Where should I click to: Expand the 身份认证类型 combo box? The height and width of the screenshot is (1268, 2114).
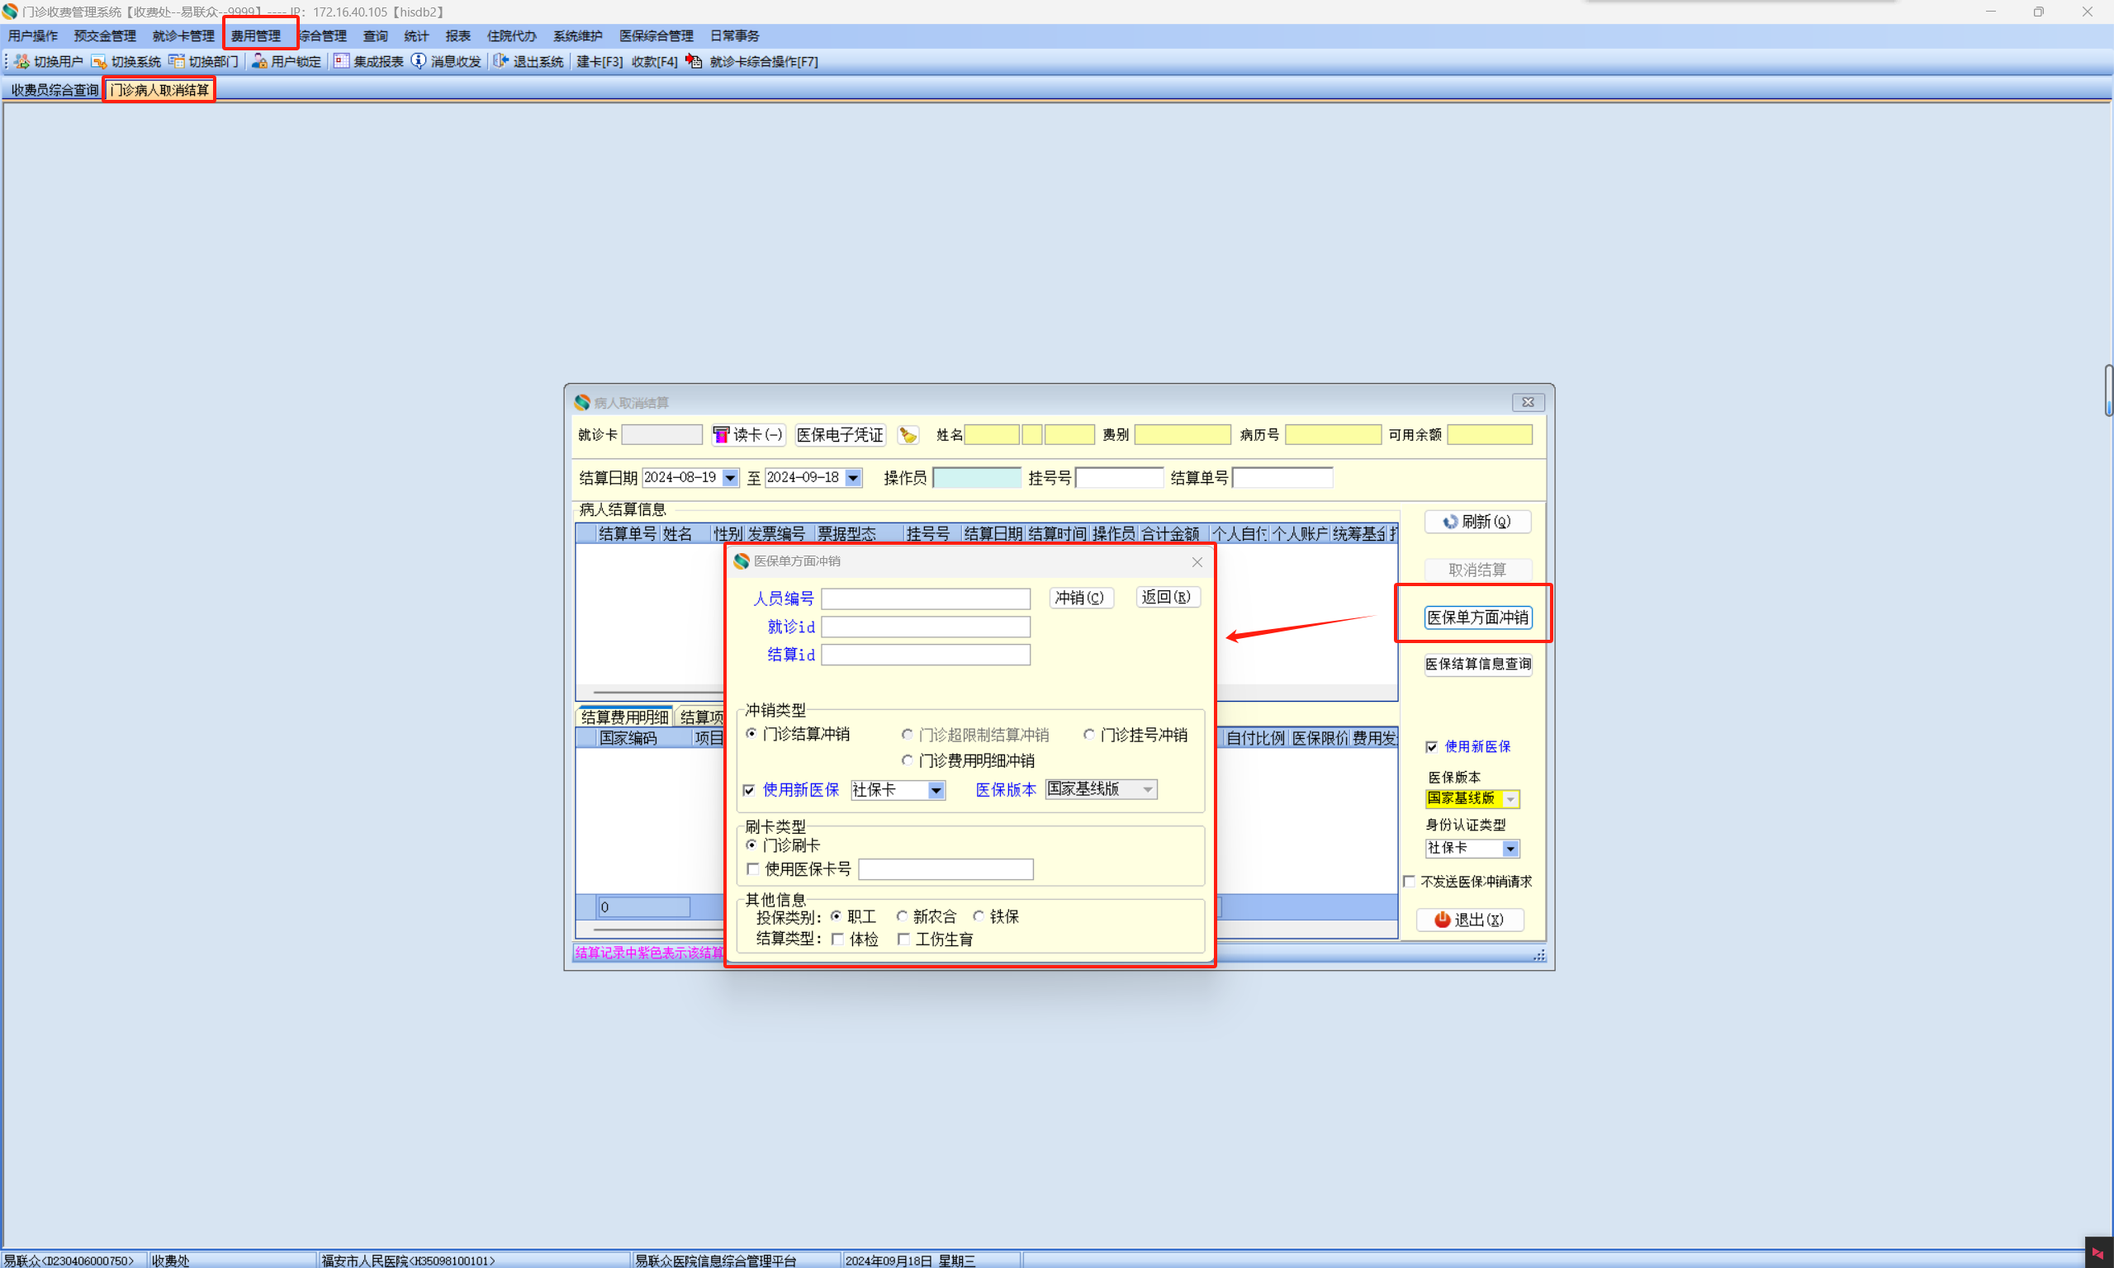(1510, 849)
